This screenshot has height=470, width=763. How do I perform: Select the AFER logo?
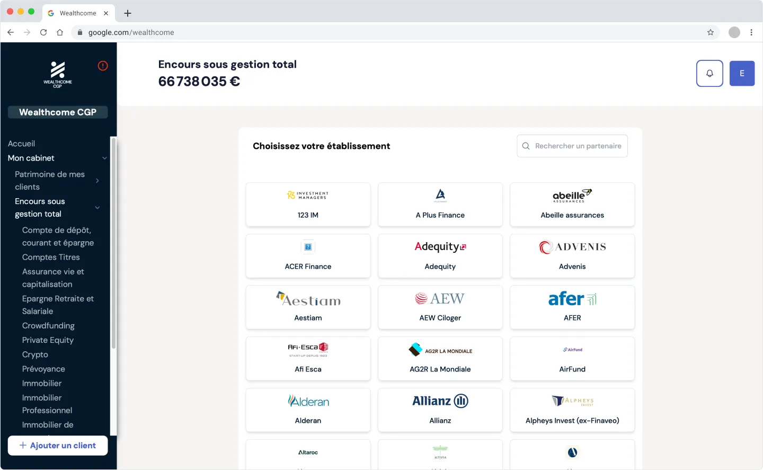click(x=572, y=299)
